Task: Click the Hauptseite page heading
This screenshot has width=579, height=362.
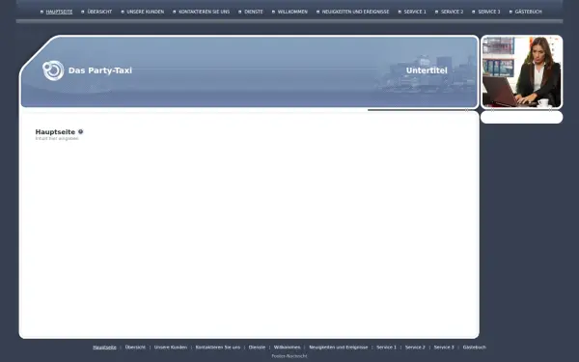Action: (x=55, y=132)
